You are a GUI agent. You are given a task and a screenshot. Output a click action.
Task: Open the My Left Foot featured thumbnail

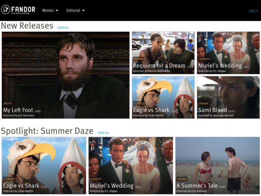[x=66, y=75]
